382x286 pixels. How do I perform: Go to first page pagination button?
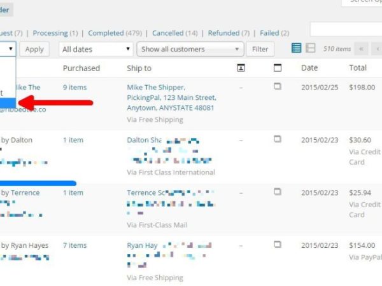pyautogui.click(x=362, y=49)
